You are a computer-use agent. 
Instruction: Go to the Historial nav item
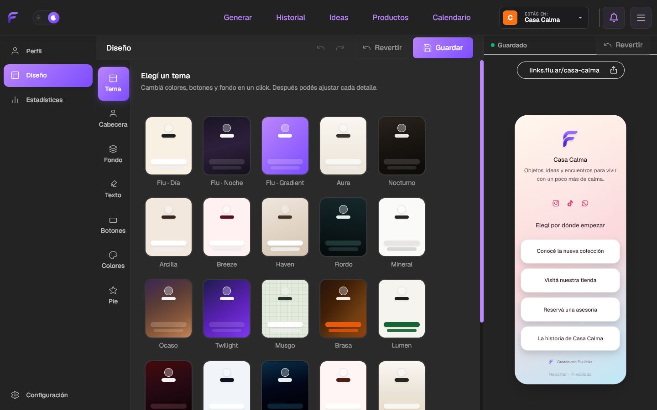[291, 17]
